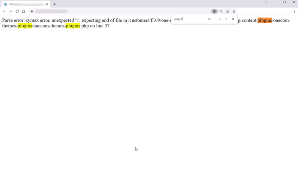Click the forward navigation arrow
This screenshot has width=298, height=195.
tap(11, 11)
